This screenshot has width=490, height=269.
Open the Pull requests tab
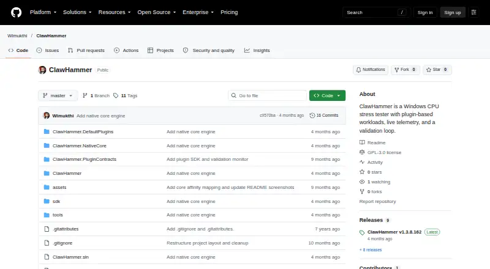[86, 50]
